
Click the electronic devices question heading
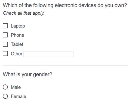click(x=65, y=5)
